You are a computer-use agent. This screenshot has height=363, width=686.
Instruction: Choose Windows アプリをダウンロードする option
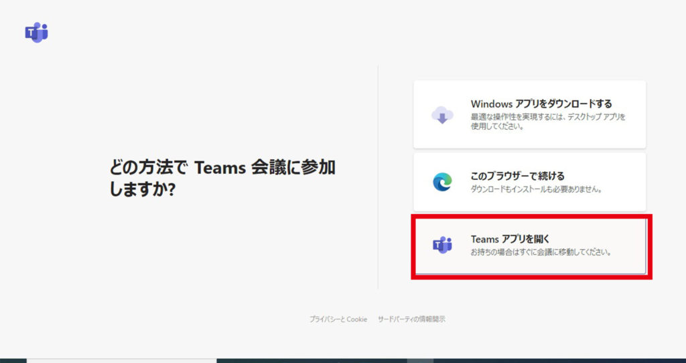529,114
